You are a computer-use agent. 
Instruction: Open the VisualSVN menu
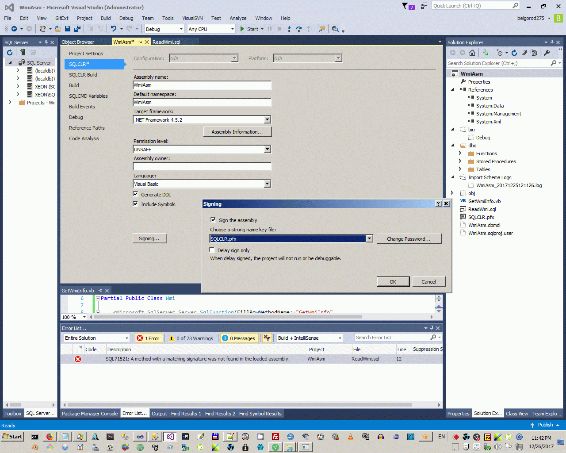[192, 18]
